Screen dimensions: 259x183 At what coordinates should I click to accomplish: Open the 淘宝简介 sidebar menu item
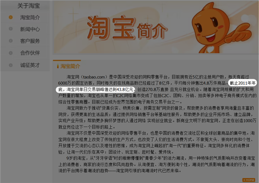point(30,18)
